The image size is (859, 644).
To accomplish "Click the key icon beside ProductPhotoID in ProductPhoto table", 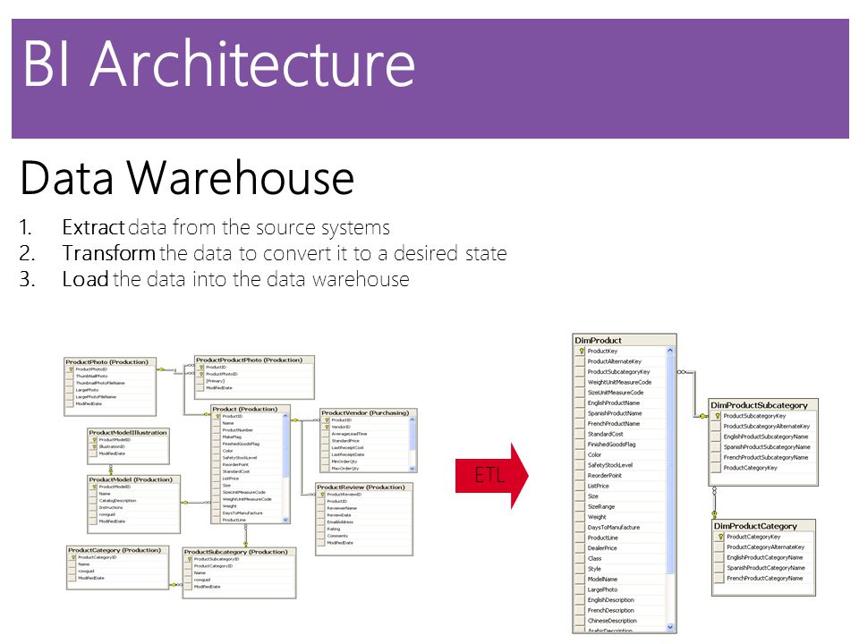I will coord(70,369).
